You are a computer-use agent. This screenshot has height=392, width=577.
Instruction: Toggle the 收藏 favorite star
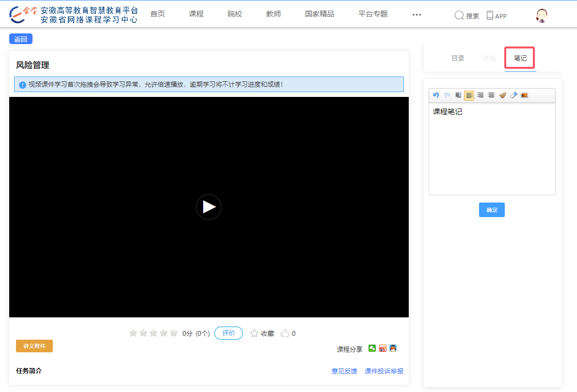point(254,333)
